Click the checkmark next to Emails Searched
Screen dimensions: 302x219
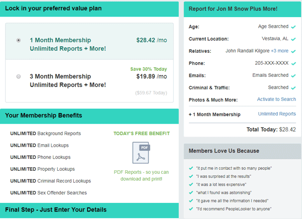[293, 75]
